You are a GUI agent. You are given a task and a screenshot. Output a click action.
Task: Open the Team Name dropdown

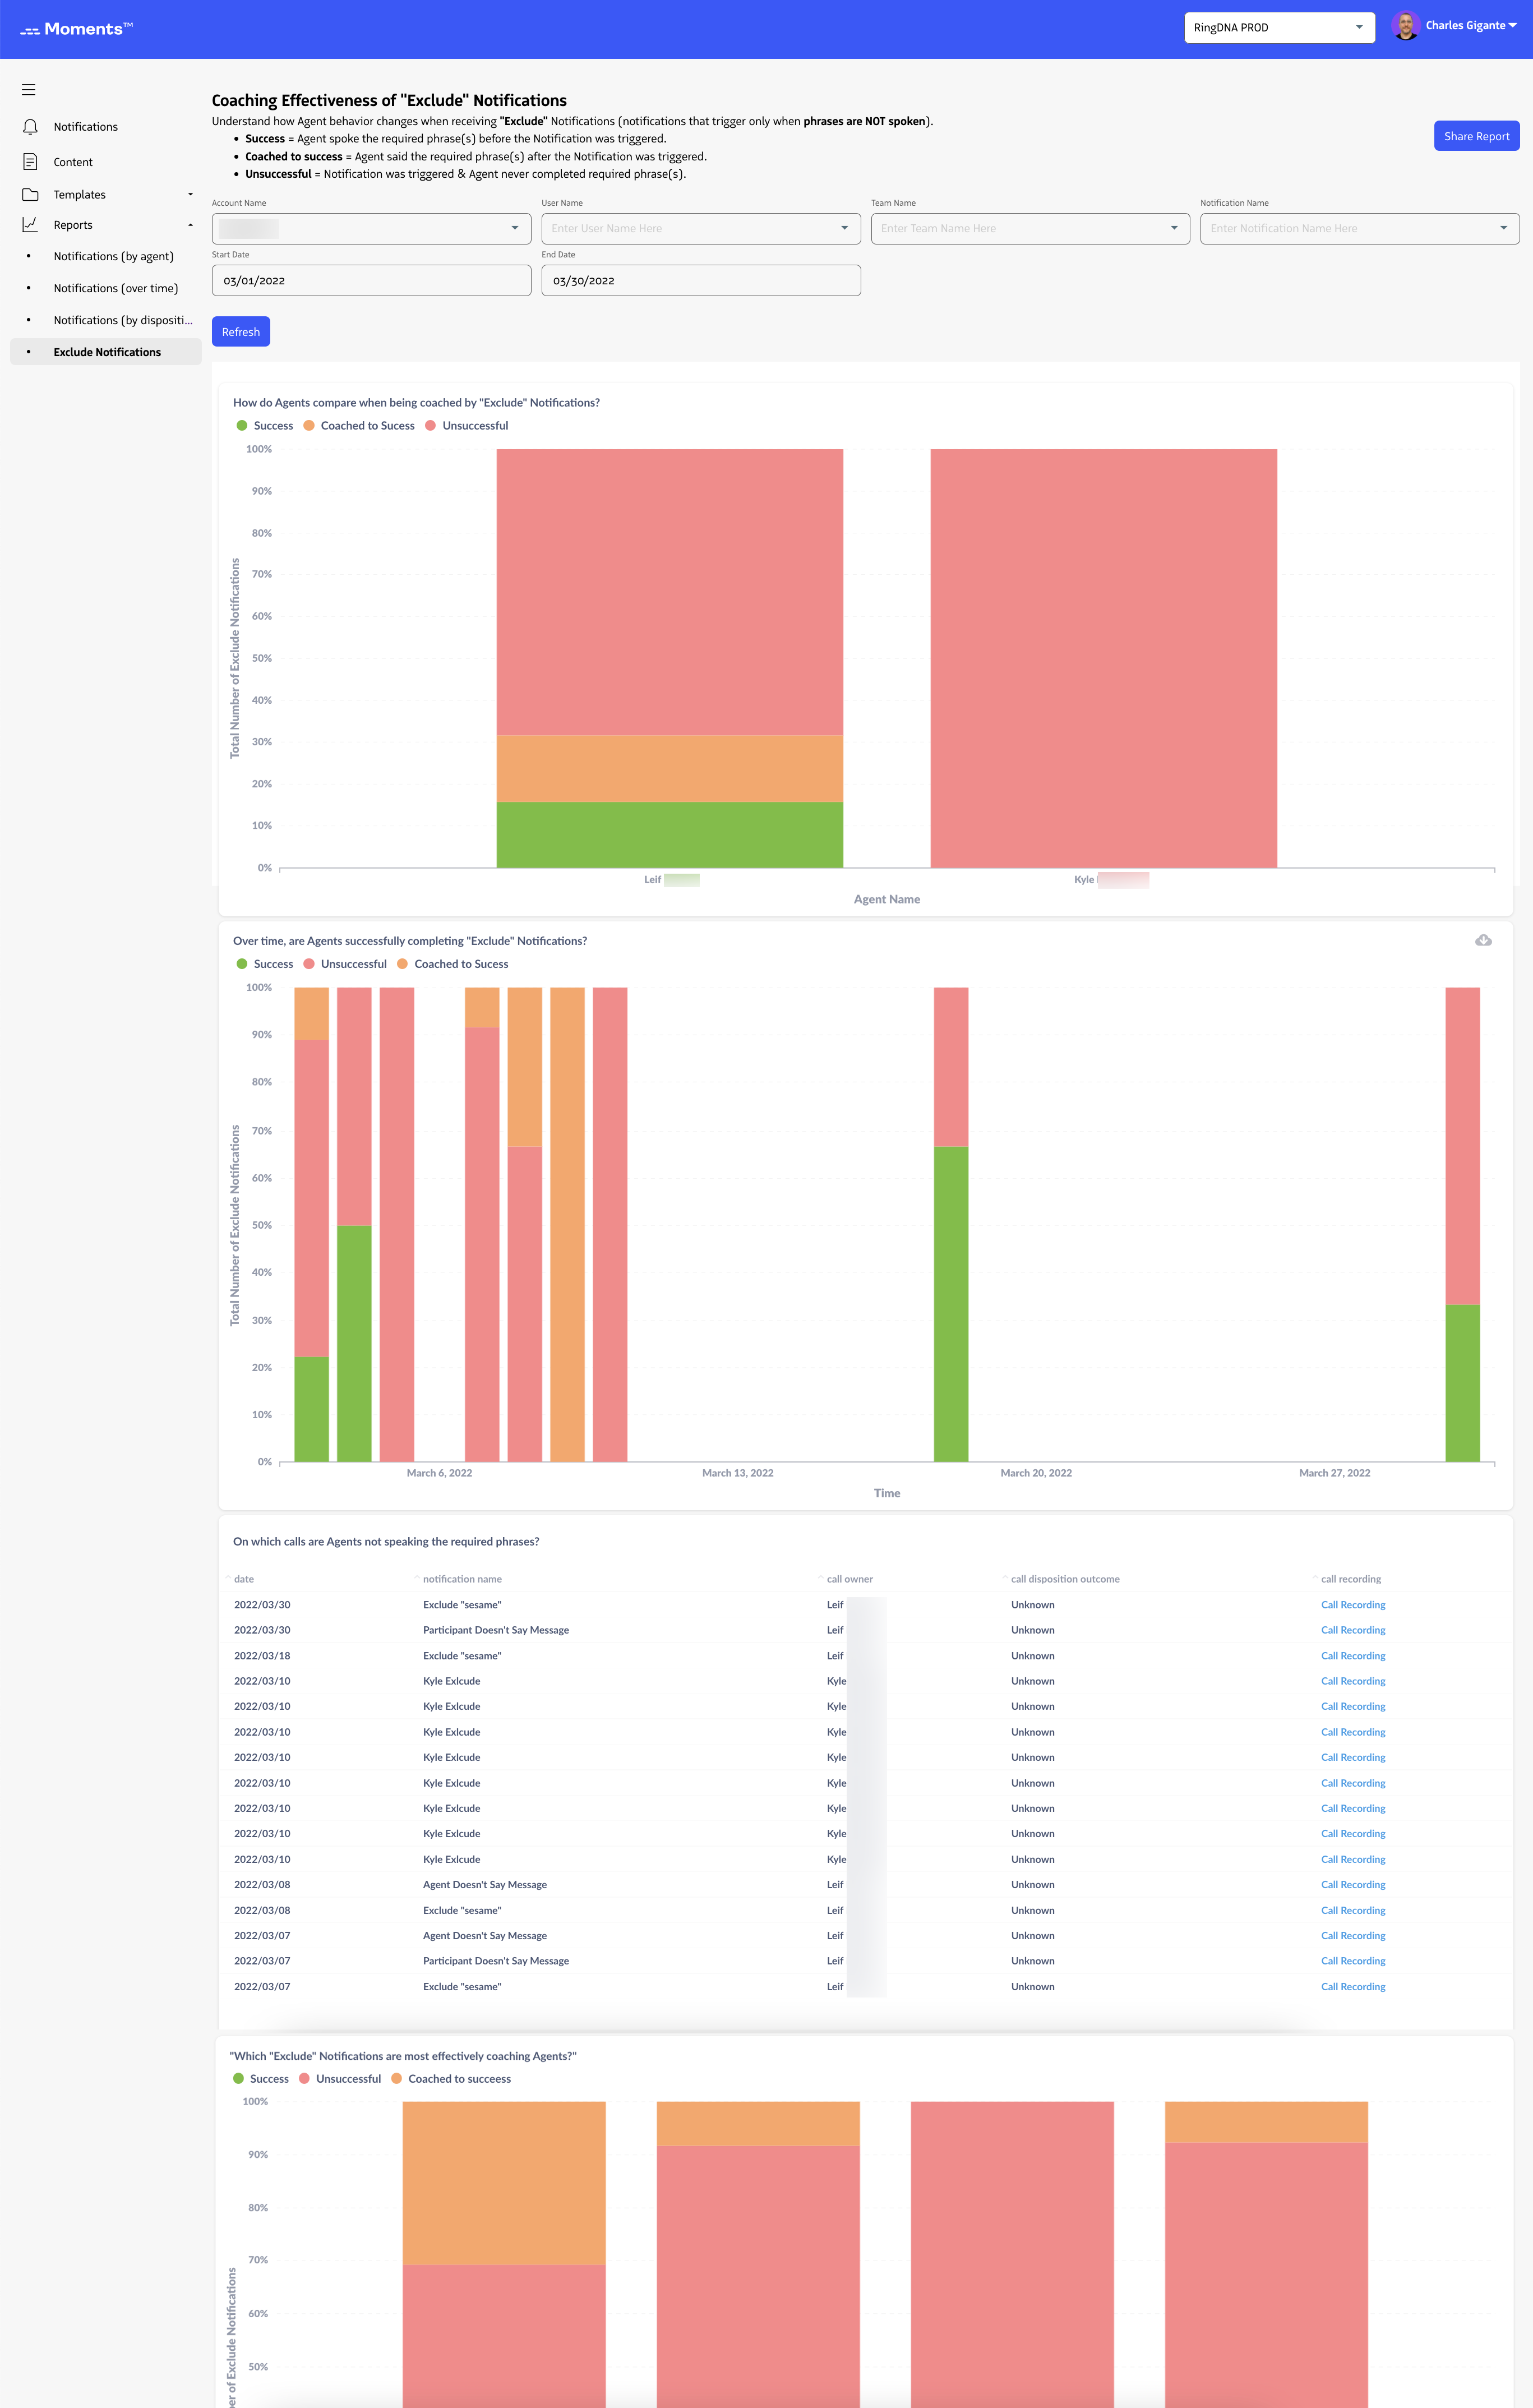(x=1030, y=229)
